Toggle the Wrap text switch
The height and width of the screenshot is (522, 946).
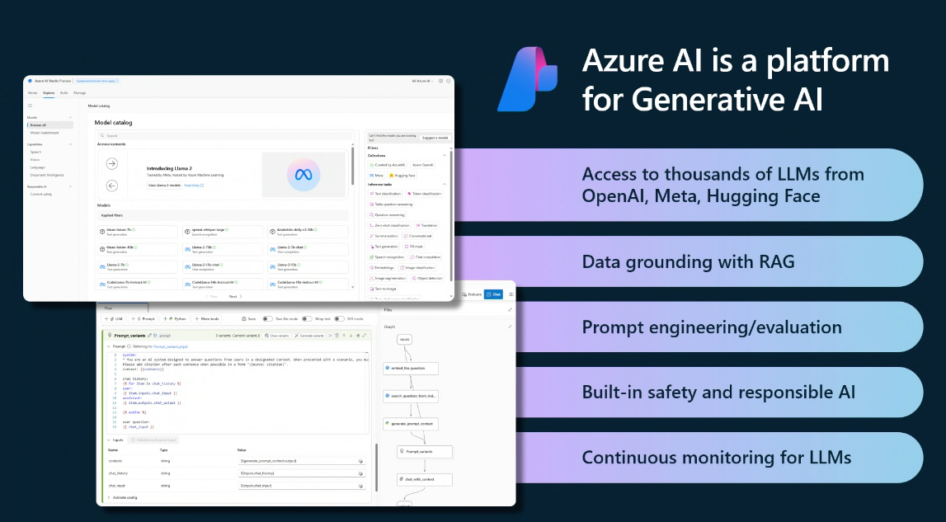tap(307, 318)
